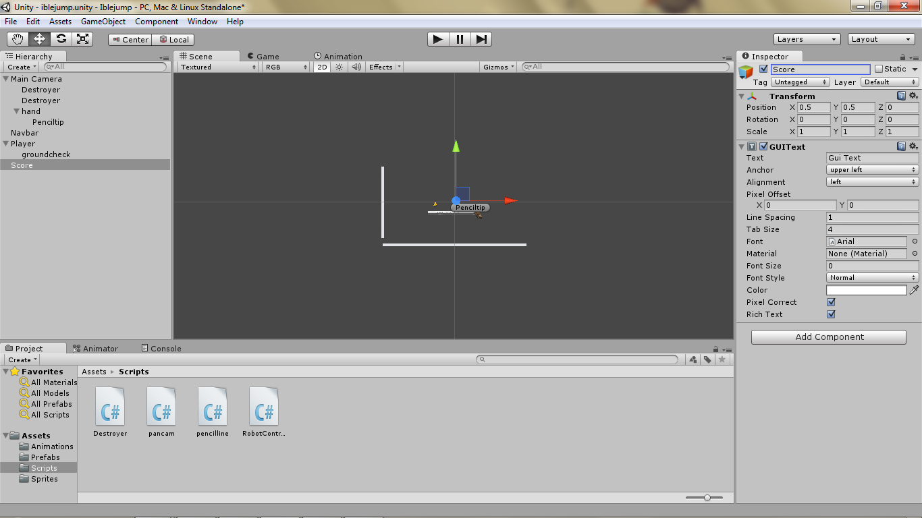Screen dimensions: 922x518
Task: Collapse the hand object in Hierarchy
Action: click(16, 111)
